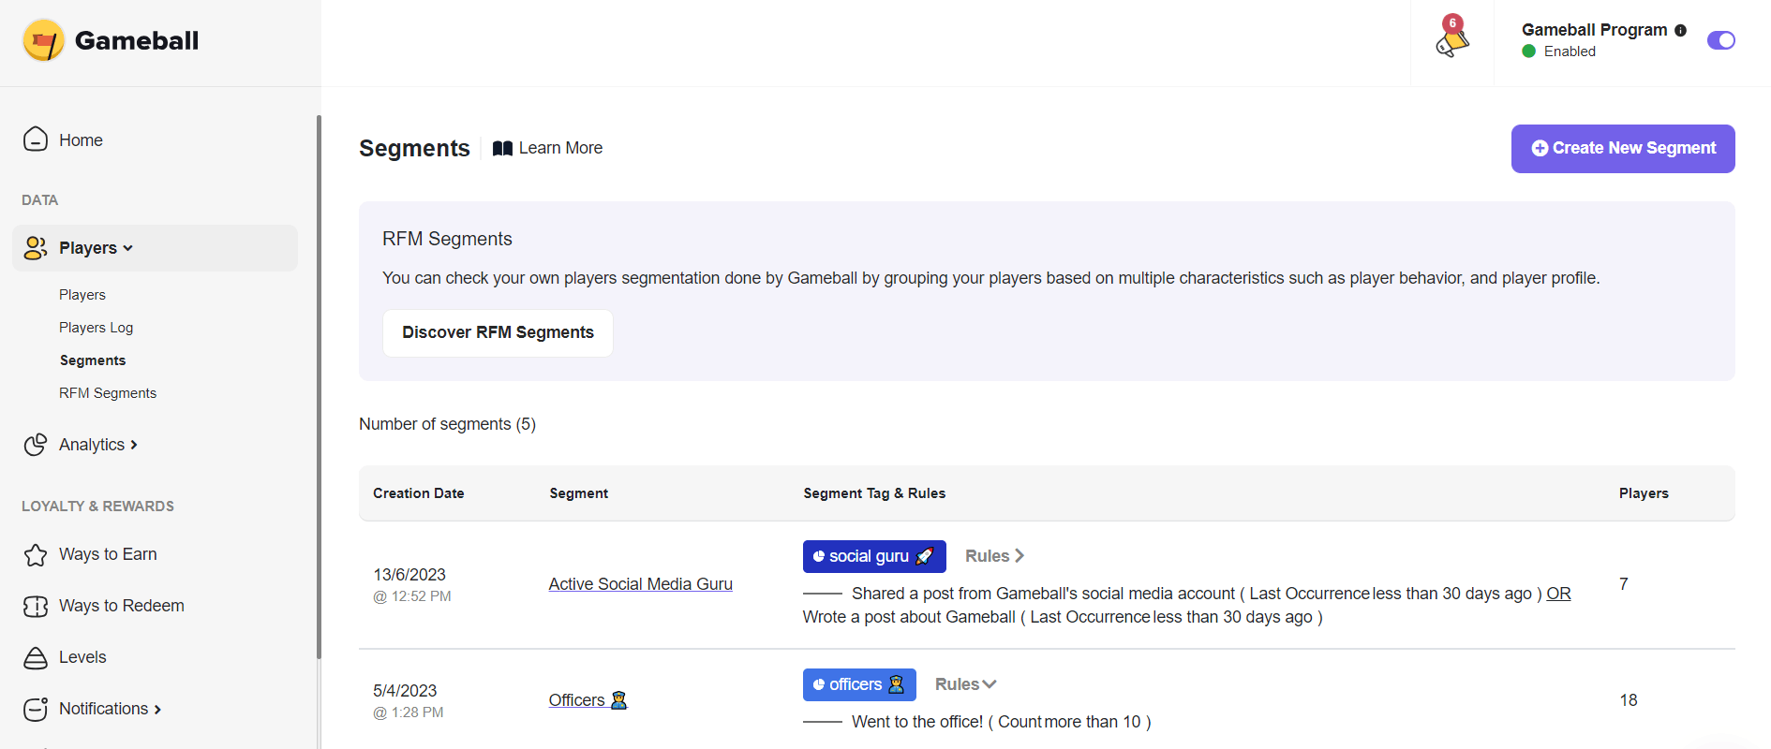This screenshot has height=749, width=1771.
Task: Click the officer emoji on officers tag
Action: (896, 684)
